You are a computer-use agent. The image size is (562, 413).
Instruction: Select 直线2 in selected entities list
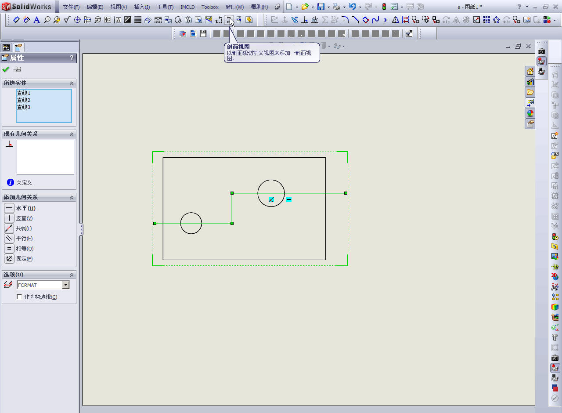[x=24, y=100]
